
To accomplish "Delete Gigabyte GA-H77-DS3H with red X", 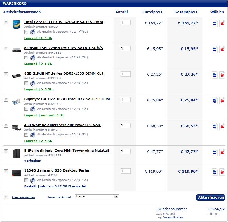I will (222, 101).
